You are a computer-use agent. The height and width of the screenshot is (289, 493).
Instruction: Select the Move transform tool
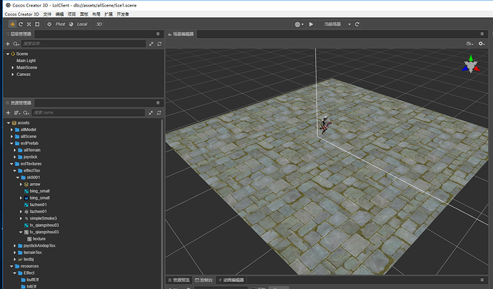(11, 24)
